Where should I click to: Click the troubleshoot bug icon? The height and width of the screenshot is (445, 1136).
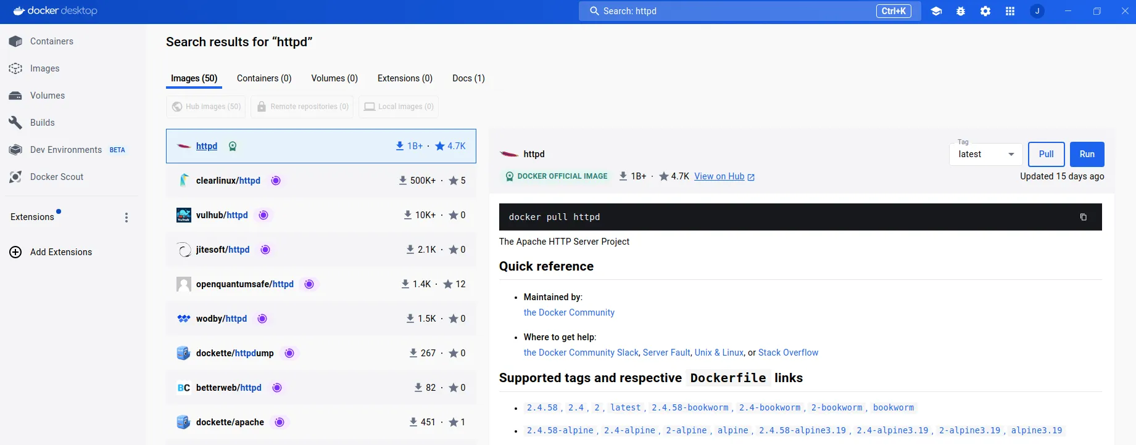[961, 11]
